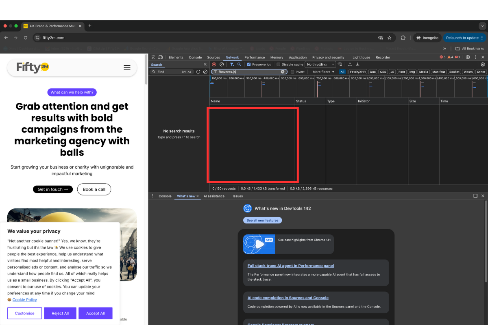Click the Customise cookies button

(x=24, y=313)
